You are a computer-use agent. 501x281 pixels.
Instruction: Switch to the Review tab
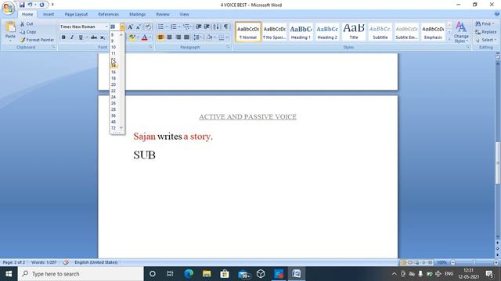click(163, 14)
